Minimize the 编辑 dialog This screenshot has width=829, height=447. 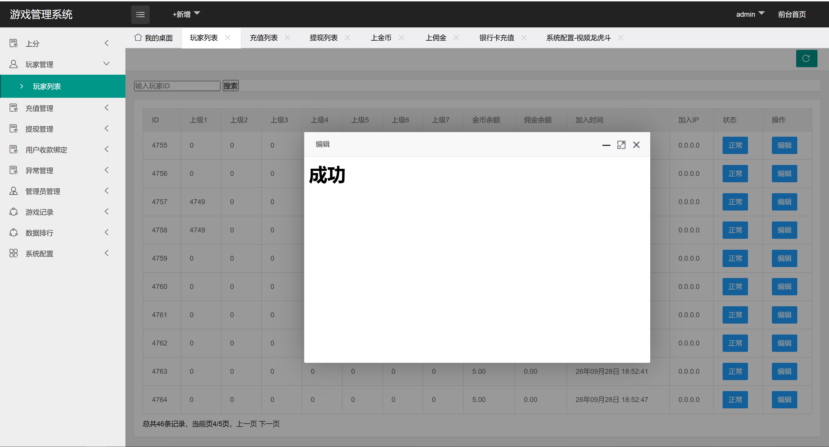[606, 145]
